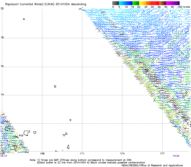This screenshot has height=167, width=191.
Task: Click the magenta 40-45 knots legend segment
Action: tap(169, 3)
